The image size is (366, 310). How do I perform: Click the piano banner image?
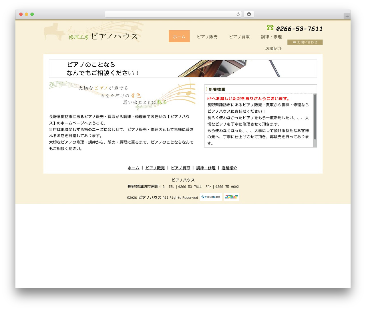tap(183, 69)
